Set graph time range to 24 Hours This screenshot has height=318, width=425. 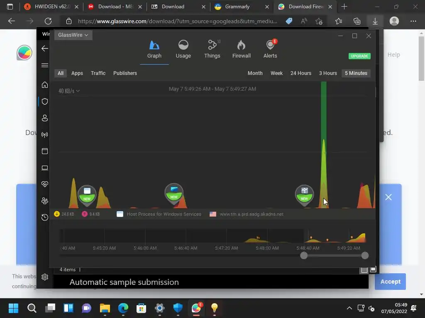(x=300, y=73)
